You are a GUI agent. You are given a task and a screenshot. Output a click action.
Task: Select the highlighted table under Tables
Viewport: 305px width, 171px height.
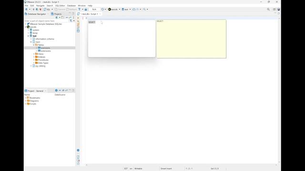45,48
